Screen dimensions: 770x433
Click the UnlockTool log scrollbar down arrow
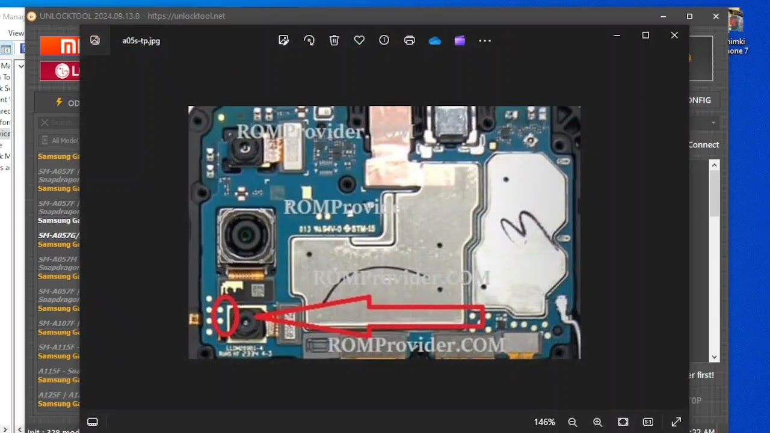point(714,357)
